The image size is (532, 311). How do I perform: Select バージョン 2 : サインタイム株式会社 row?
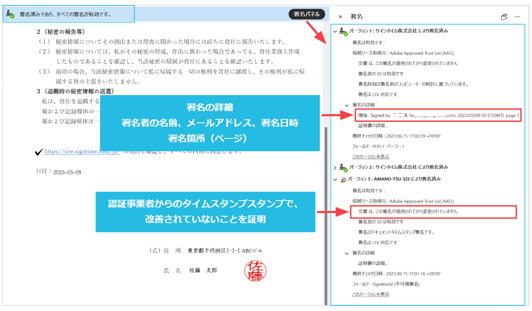tap(398, 167)
